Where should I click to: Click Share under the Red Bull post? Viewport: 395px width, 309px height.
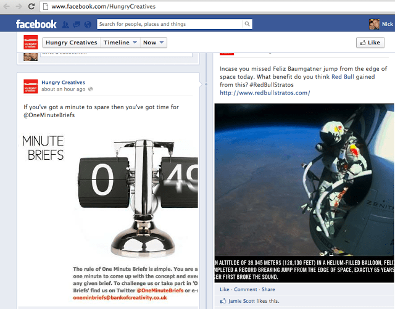click(268, 289)
